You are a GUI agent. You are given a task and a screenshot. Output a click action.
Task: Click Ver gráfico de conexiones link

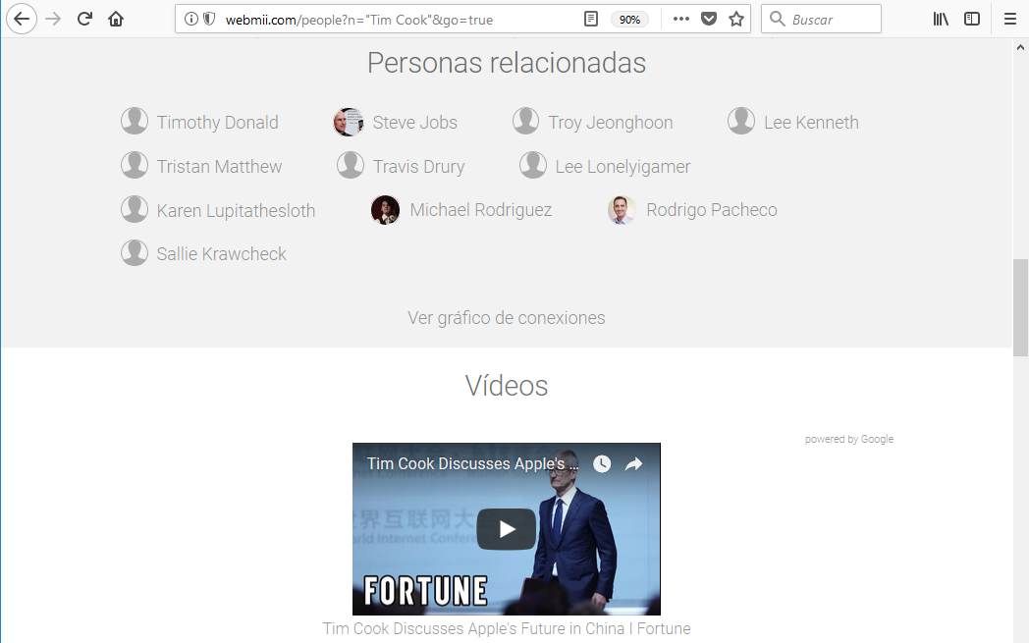click(506, 318)
